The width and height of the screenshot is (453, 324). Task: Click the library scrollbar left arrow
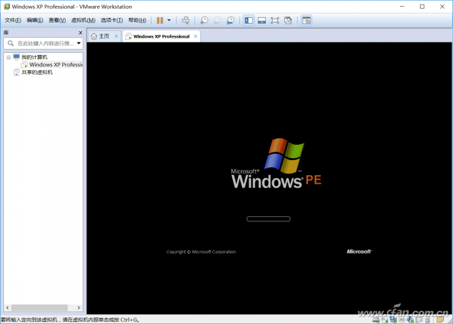point(7,308)
